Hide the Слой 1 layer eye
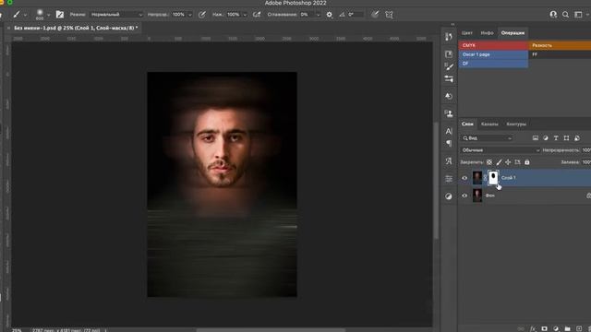The width and height of the screenshot is (591, 332). (x=464, y=178)
